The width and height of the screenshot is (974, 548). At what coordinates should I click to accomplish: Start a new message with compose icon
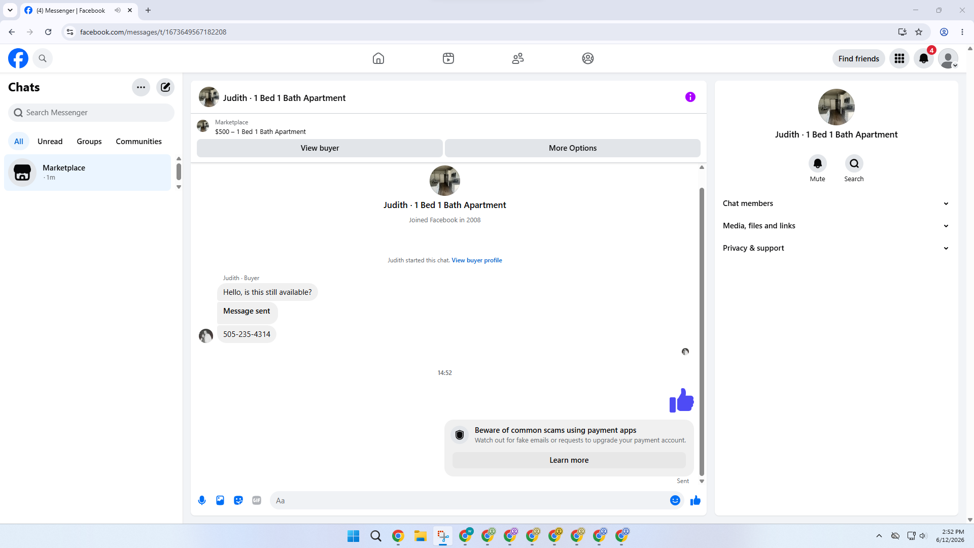coord(165,87)
